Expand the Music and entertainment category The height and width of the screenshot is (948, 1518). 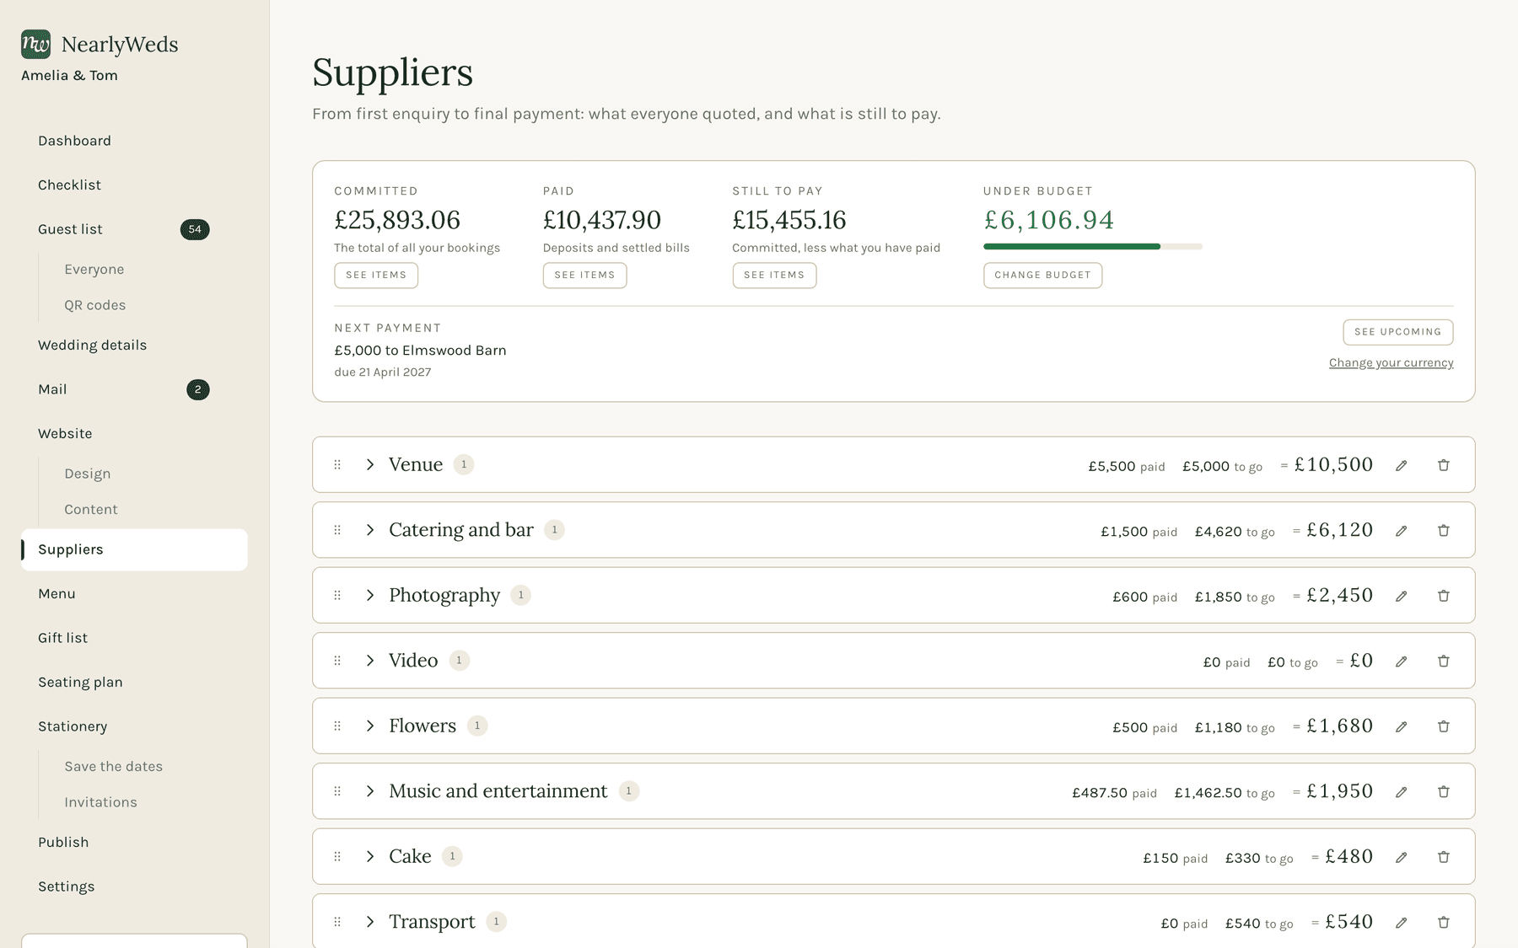click(369, 791)
